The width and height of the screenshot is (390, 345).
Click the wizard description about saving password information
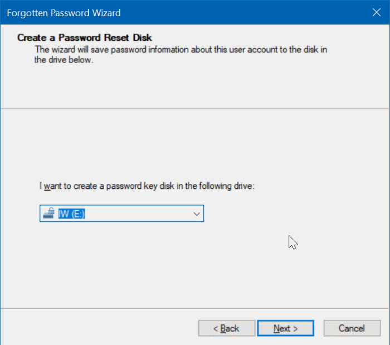point(181,55)
